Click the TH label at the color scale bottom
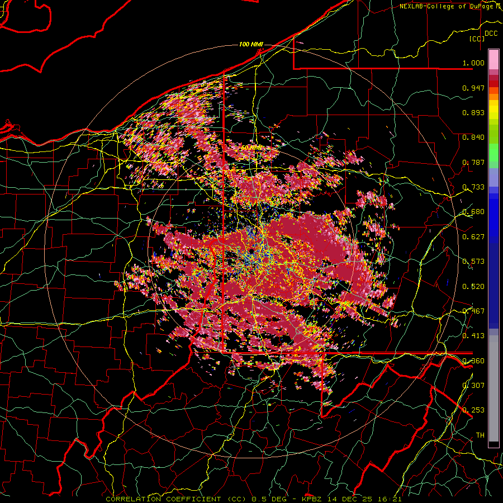This screenshot has height=503, width=503. click(480, 435)
